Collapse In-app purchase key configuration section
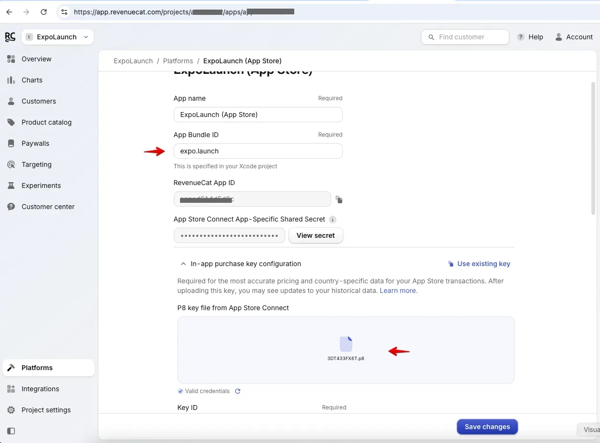This screenshot has height=443, width=600. click(x=183, y=264)
